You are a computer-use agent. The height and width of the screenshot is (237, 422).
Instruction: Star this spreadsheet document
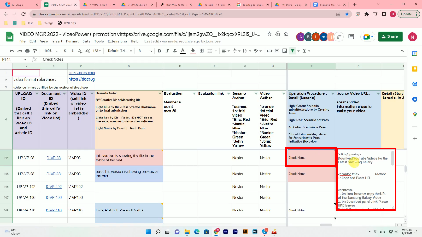[x=269, y=34]
